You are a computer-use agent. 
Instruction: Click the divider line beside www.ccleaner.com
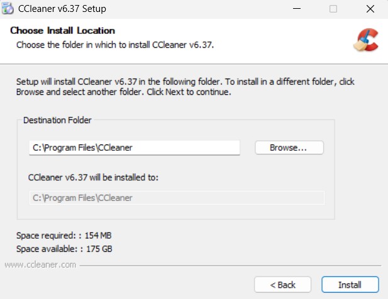[230, 266]
